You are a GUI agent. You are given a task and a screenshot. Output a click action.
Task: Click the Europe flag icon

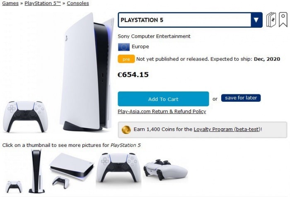tap(124, 47)
